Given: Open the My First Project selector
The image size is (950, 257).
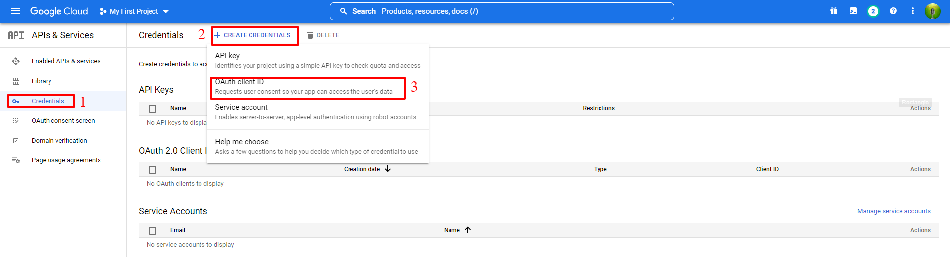Looking at the screenshot, I should 134,11.
